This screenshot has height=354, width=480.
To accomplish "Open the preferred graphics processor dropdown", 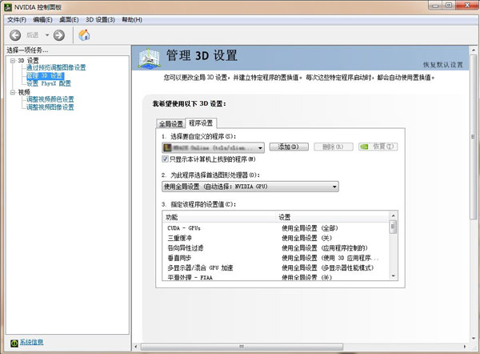I will pyautogui.click(x=250, y=187).
